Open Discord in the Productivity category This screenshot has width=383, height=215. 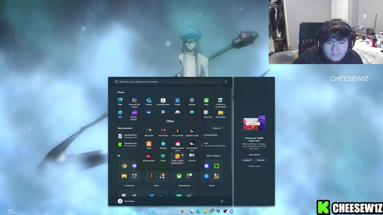click(134, 166)
